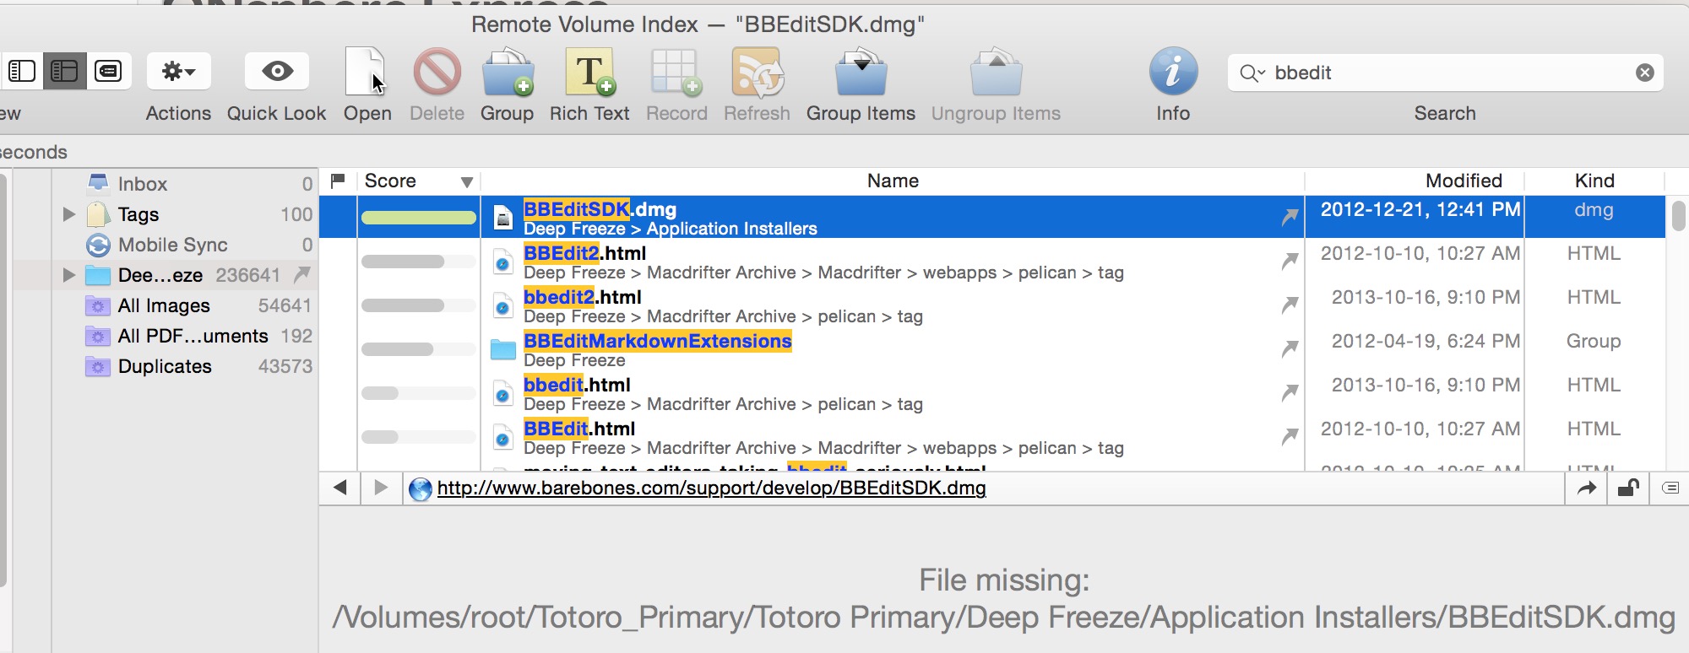Viewport: 1689px width, 653px height.
Task: Click the score bar of BBEditMarkdownExtensions
Action: tap(419, 349)
